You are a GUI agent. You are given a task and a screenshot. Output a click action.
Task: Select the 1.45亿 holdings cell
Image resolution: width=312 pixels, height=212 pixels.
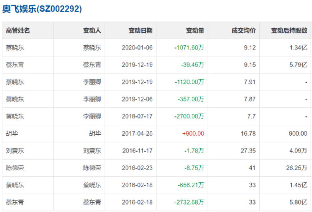(298, 185)
